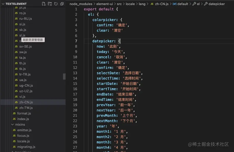The height and width of the screenshot is (152, 234).
Task: Click locale breadcrumb segment
Action: [130, 4]
